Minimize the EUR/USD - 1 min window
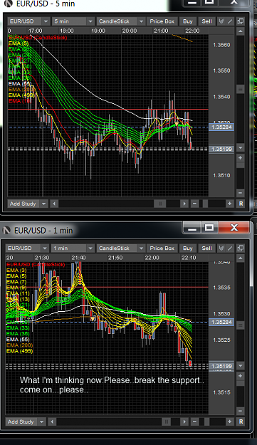This screenshot has width=257, height=445. click(x=192, y=227)
